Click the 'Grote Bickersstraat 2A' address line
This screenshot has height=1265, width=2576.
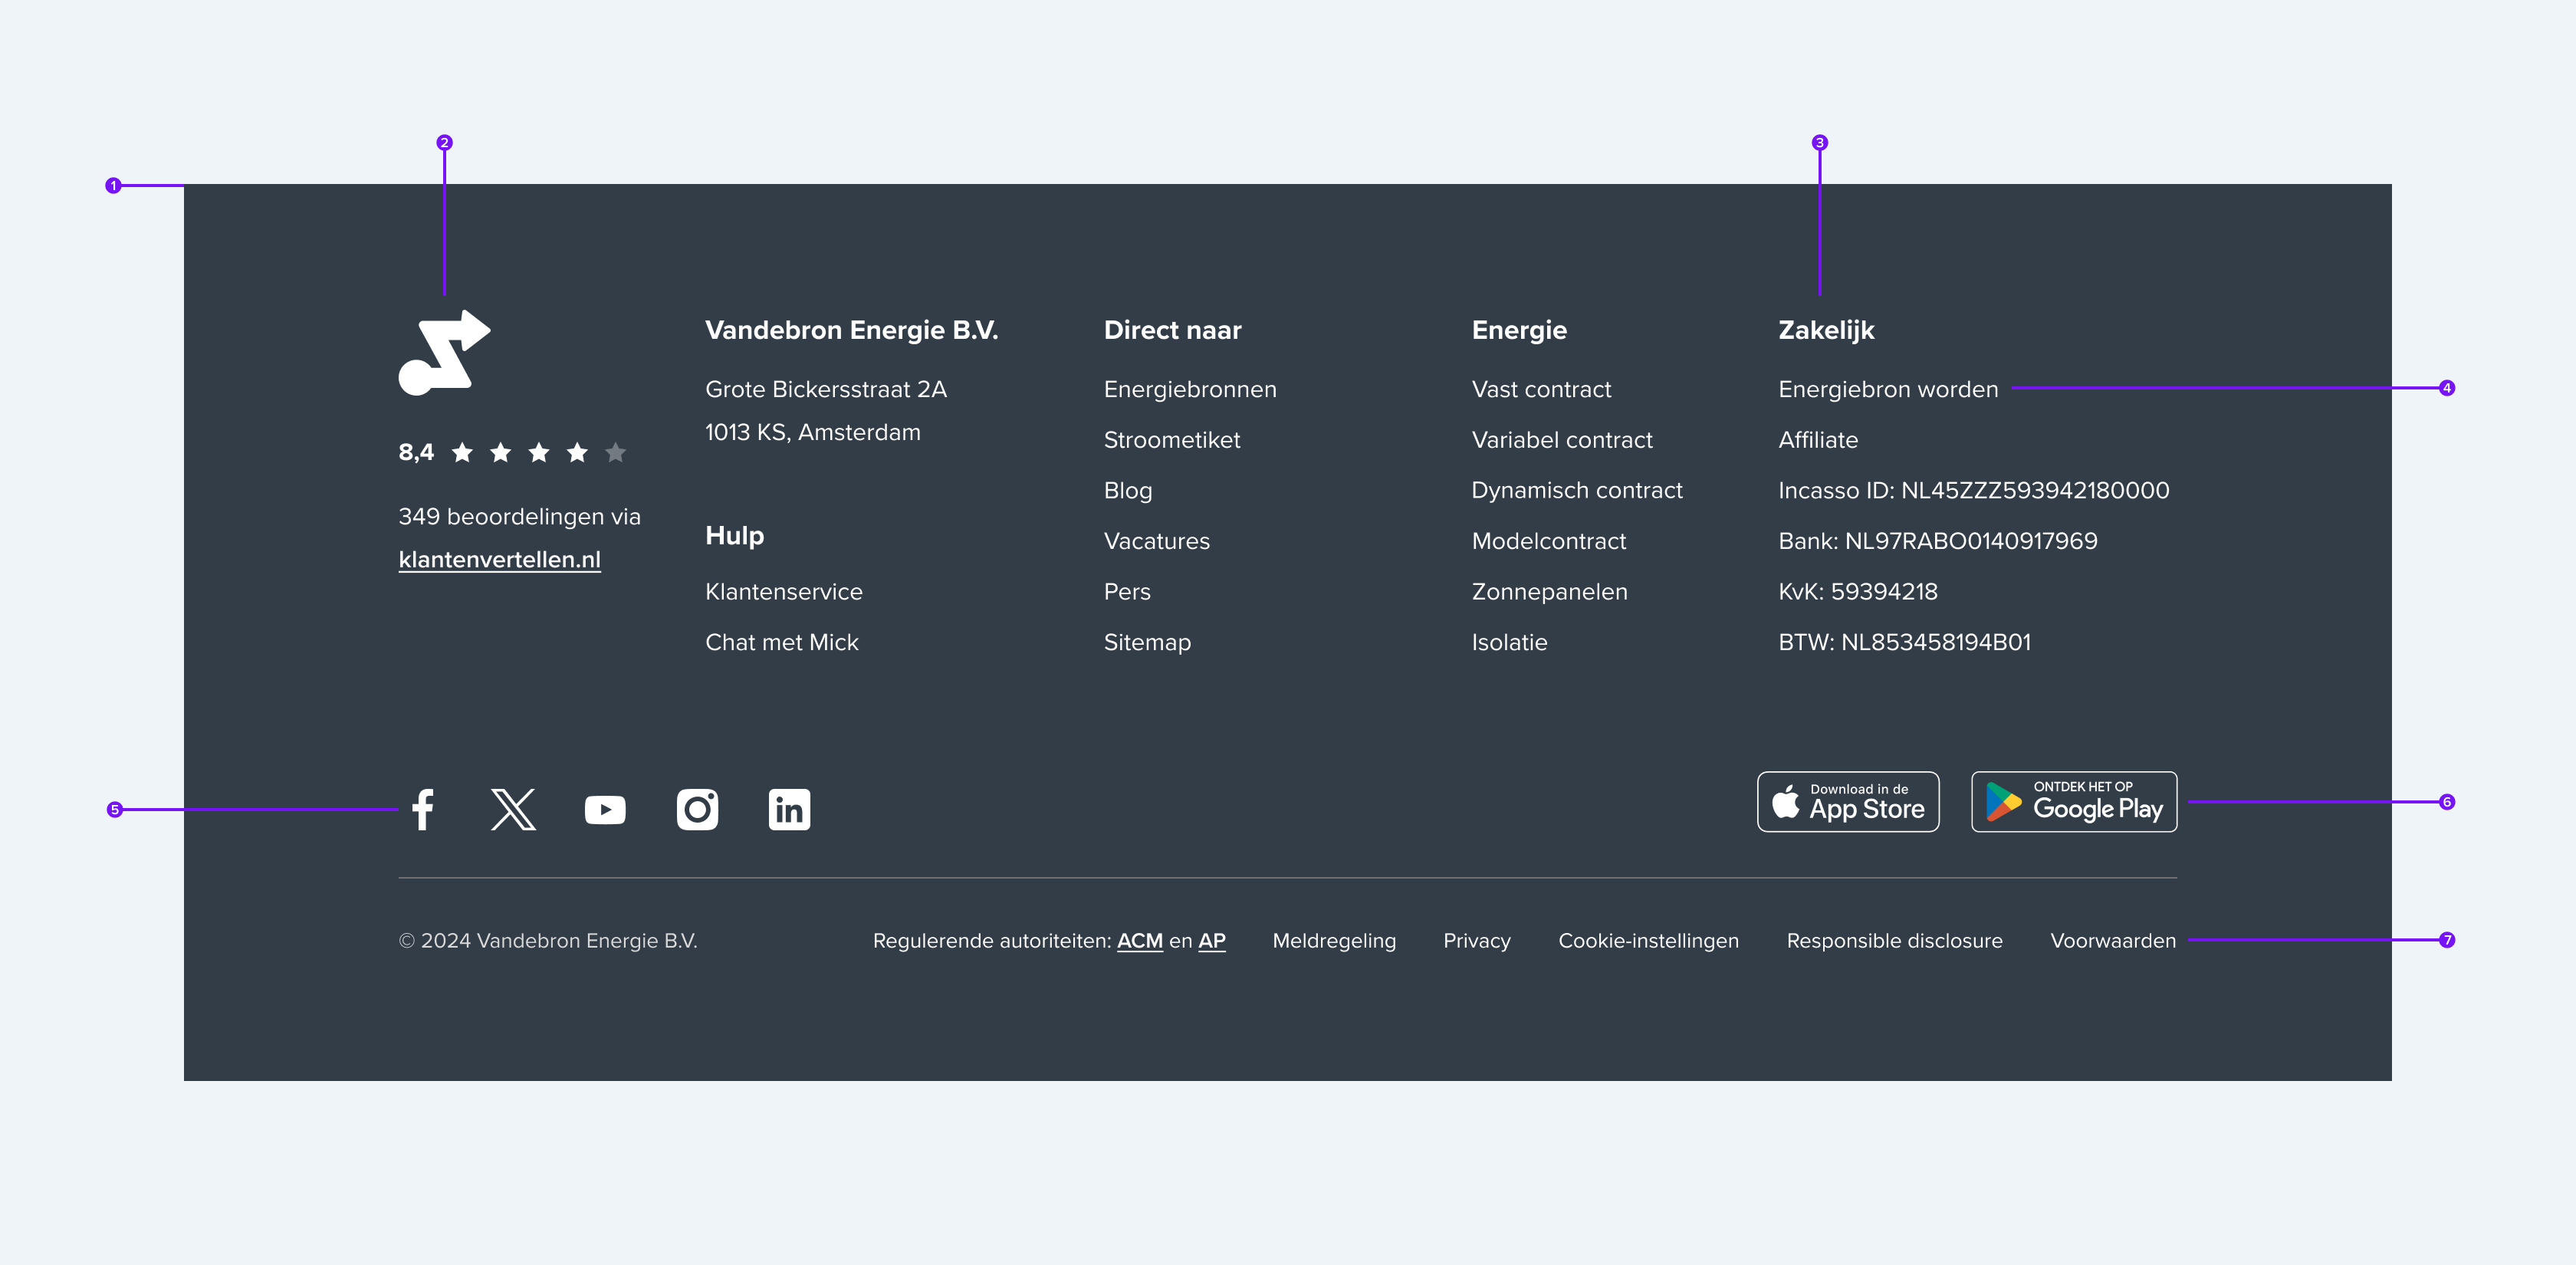[825, 389]
